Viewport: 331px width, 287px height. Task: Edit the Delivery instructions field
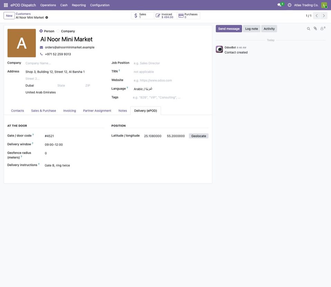(x=74, y=165)
